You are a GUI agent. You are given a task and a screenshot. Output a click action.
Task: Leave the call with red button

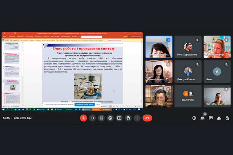(x=147, y=118)
